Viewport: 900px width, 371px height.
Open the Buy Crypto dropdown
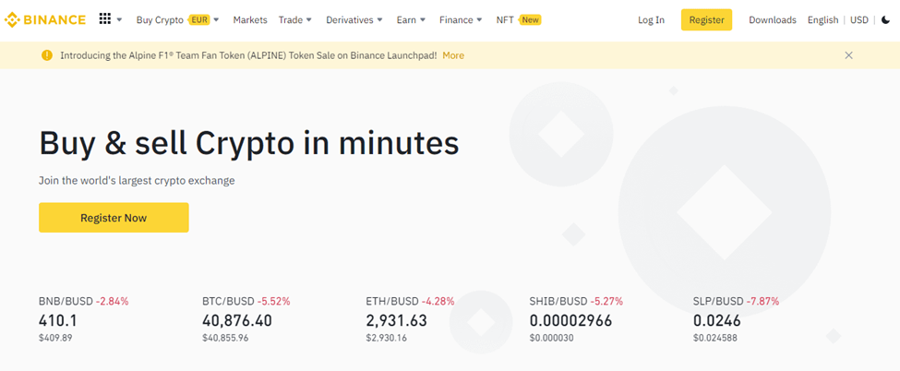pyautogui.click(x=178, y=19)
